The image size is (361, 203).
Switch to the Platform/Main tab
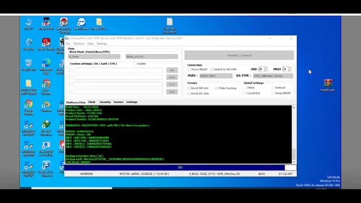pyautogui.click(x=76, y=102)
